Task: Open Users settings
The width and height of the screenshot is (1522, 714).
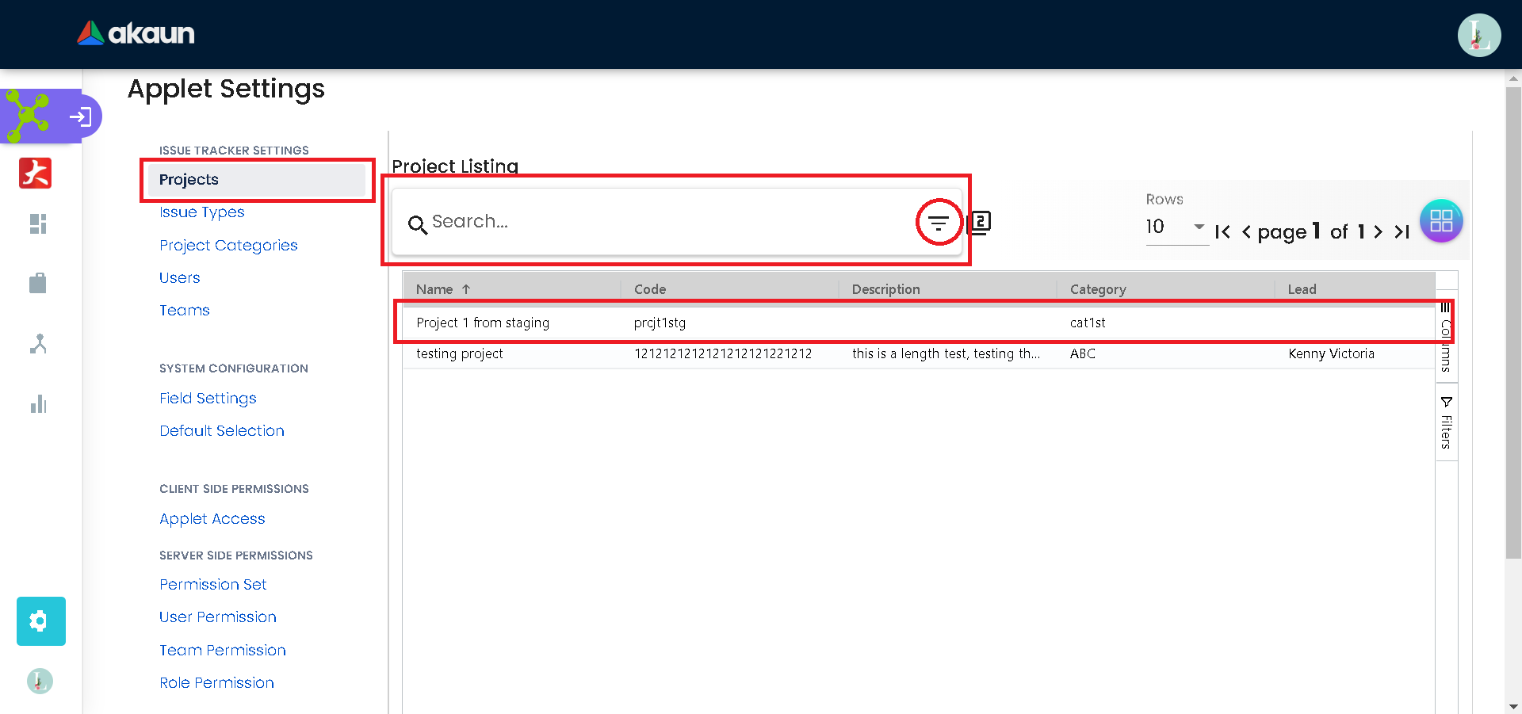Action: [x=180, y=278]
